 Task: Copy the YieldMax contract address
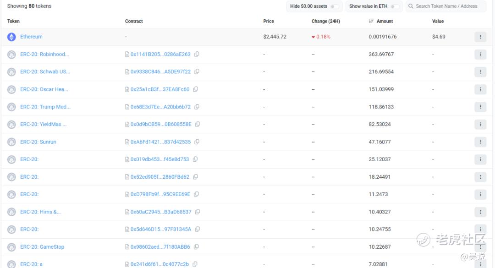tap(198, 124)
